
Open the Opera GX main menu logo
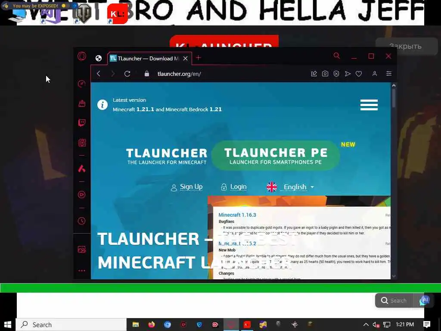pos(82,56)
